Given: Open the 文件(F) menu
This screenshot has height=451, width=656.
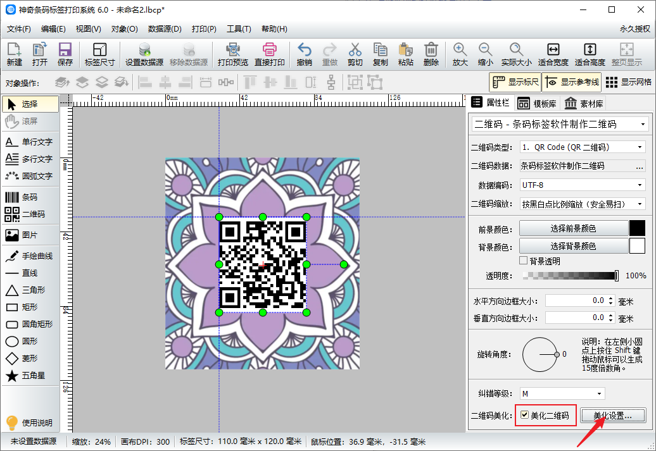Looking at the screenshot, I should click(x=19, y=29).
